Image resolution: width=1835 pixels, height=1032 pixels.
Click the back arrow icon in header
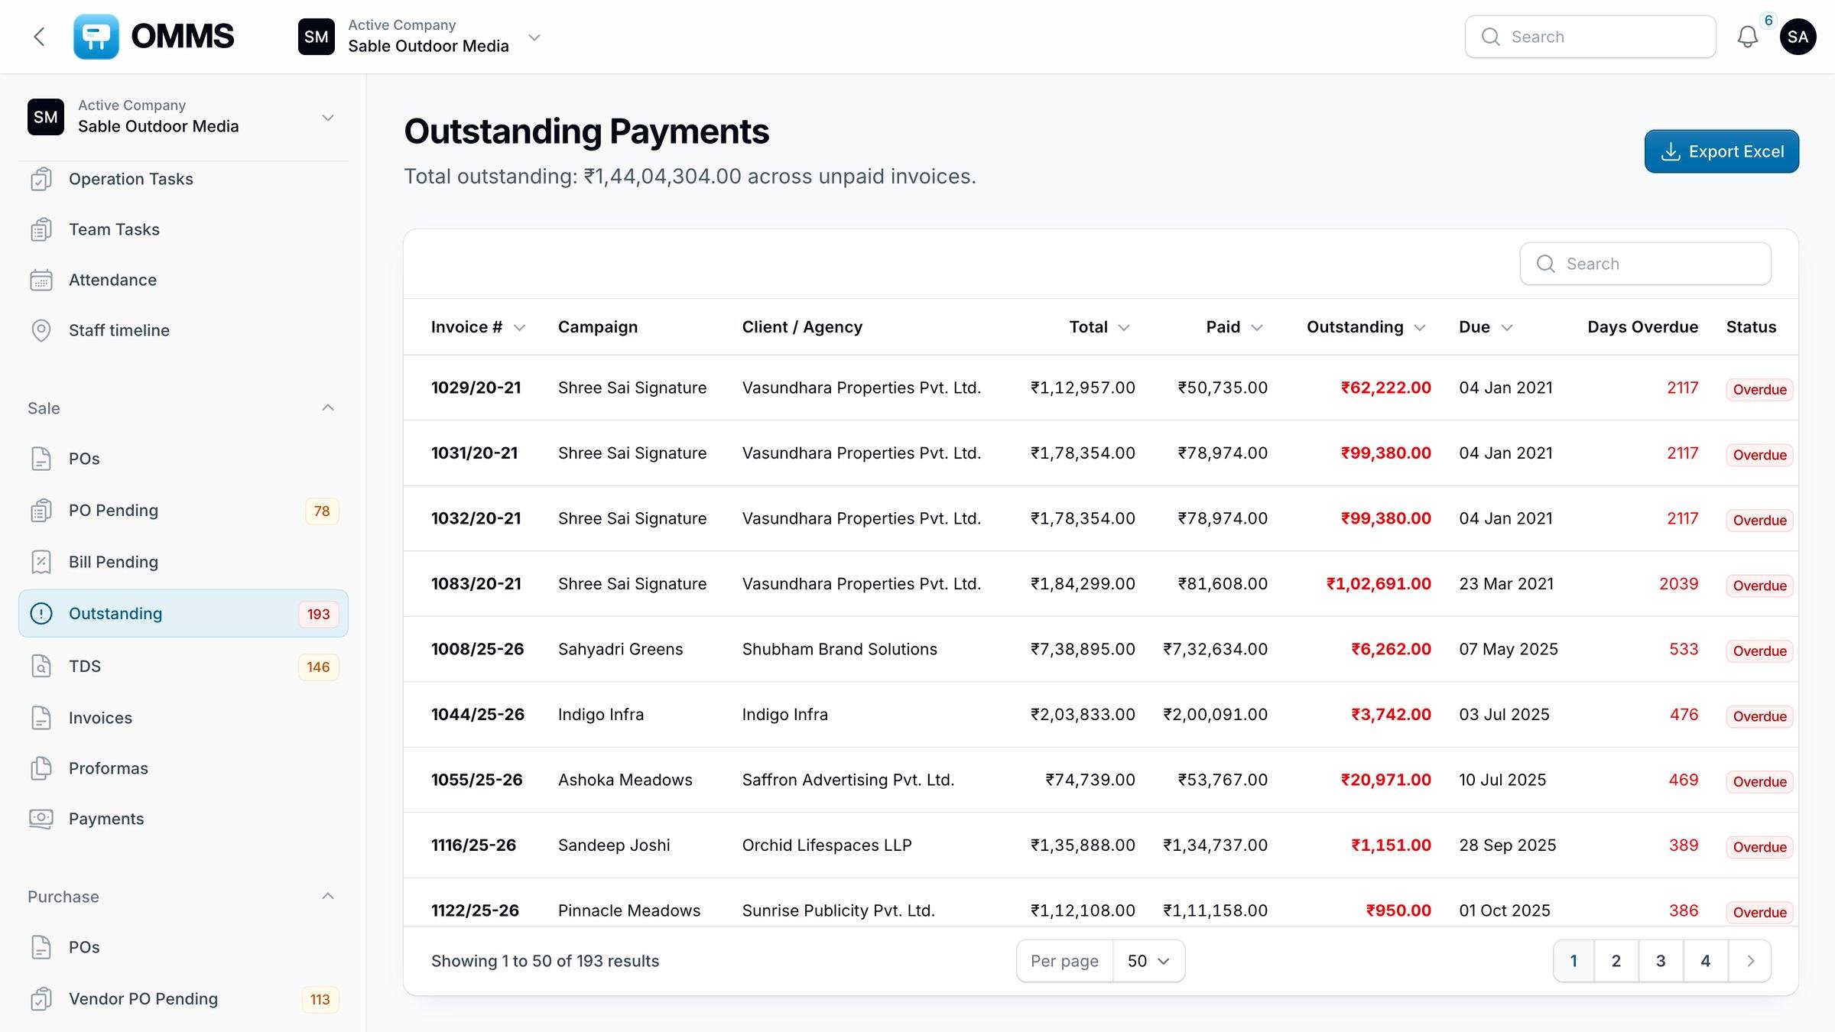[x=40, y=37]
